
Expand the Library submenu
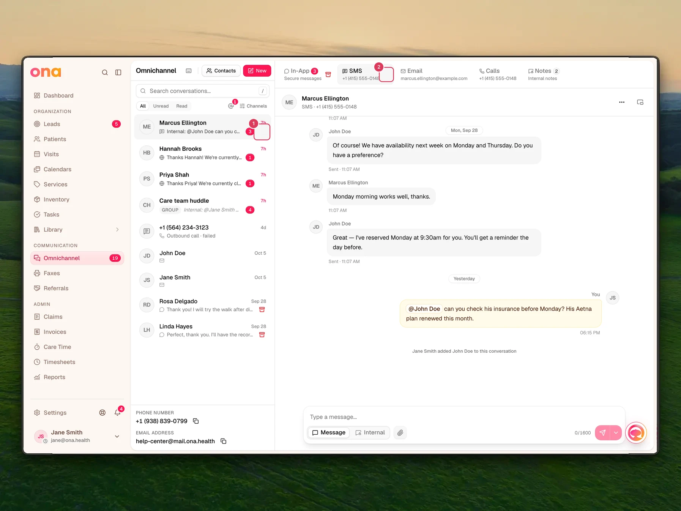coord(117,230)
